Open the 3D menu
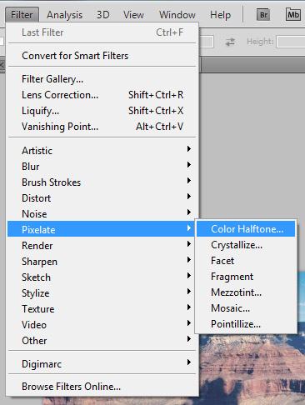This screenshot has width=305, height=405. (102, 15)
